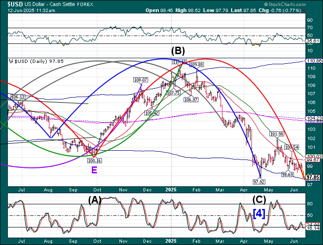Select the blue [4] wave annotation
The height and width of the screenshot is (245, 323).
click(x=259, y=213)
